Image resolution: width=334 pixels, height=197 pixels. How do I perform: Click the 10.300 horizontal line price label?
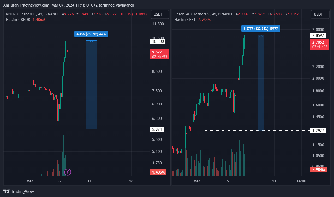(158, 41)
